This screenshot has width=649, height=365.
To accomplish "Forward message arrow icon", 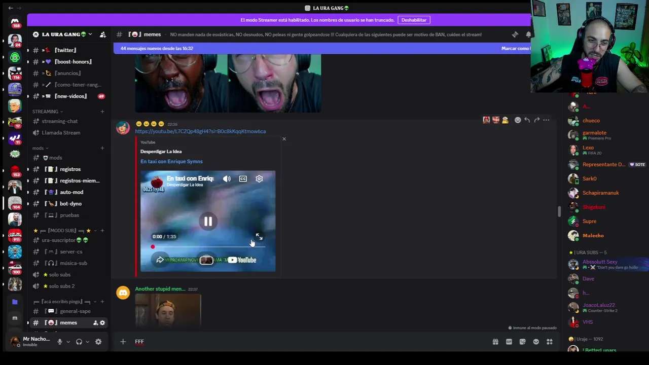I will pos(536,120).
